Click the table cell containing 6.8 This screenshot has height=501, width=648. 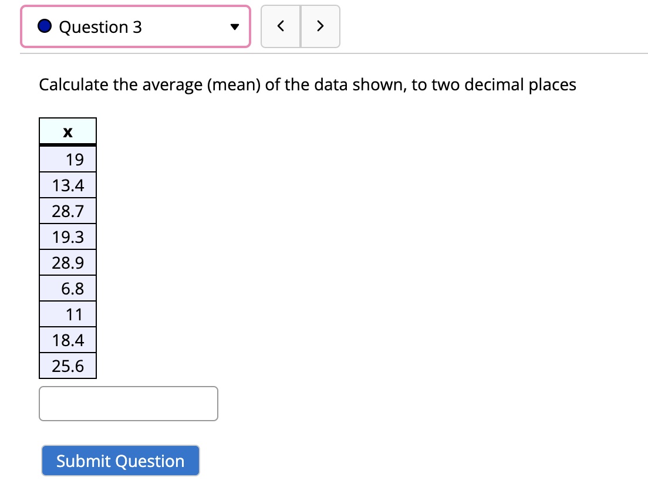[67, 288]
